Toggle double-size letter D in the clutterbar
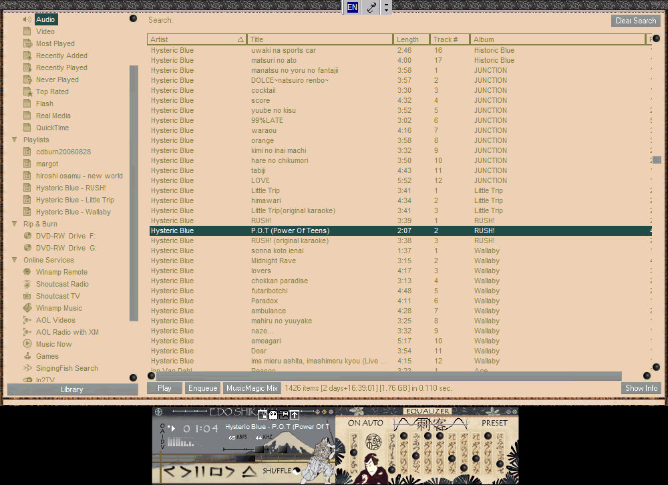Viewport: 668px width, 485px height. 162,442
